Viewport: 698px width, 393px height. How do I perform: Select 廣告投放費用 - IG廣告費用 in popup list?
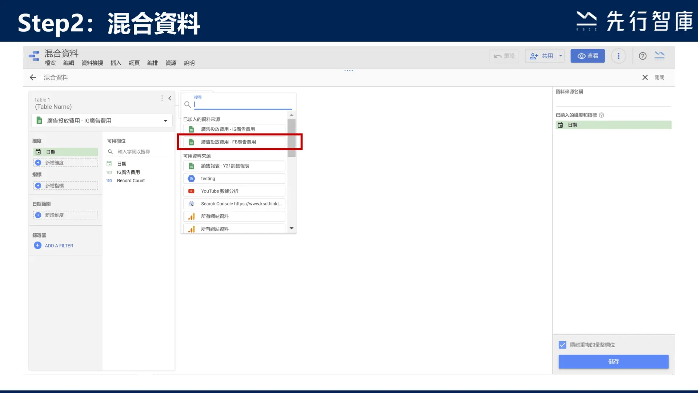coord(234,129)
